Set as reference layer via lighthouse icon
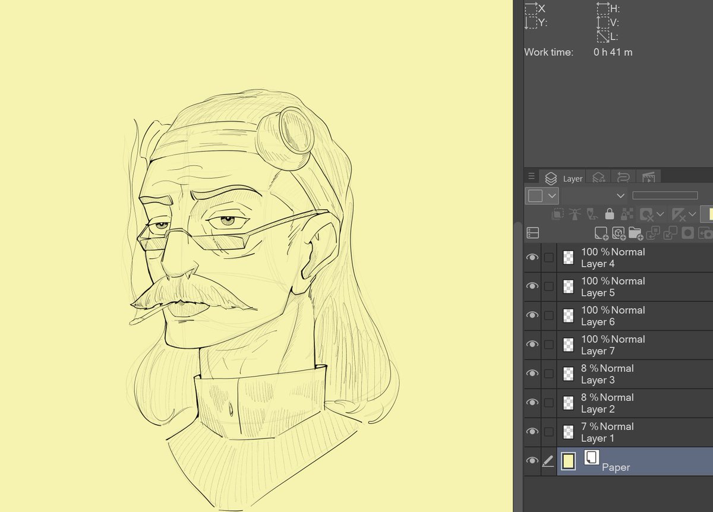Screen dimensions: 713x512 click(x=575, y=214)
